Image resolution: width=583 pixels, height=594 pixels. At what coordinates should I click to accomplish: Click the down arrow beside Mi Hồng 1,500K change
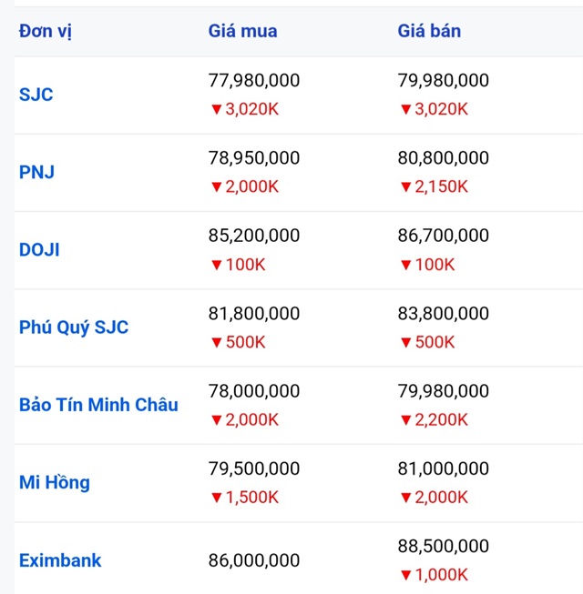click(217, 498)
